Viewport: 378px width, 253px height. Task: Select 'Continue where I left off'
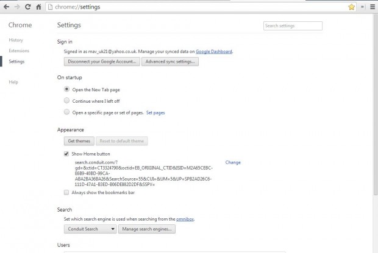coord(67,100)
